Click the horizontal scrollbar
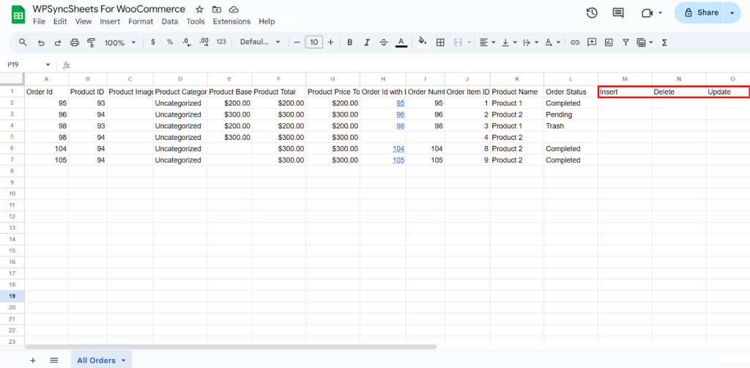 pos(231,347)
